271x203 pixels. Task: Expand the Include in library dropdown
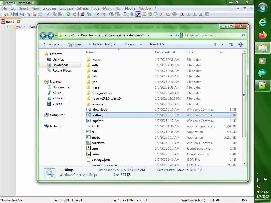pyautogui.click(x=102, y=44)
